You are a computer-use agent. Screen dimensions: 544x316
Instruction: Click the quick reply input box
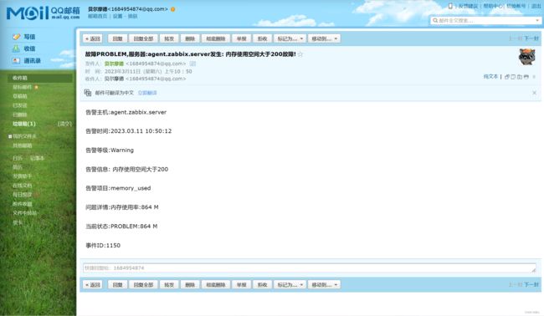coord(310,268)
